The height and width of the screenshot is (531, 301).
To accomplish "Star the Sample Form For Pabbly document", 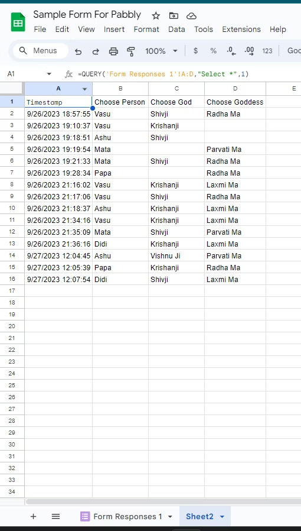I will [x=156, y=15].
